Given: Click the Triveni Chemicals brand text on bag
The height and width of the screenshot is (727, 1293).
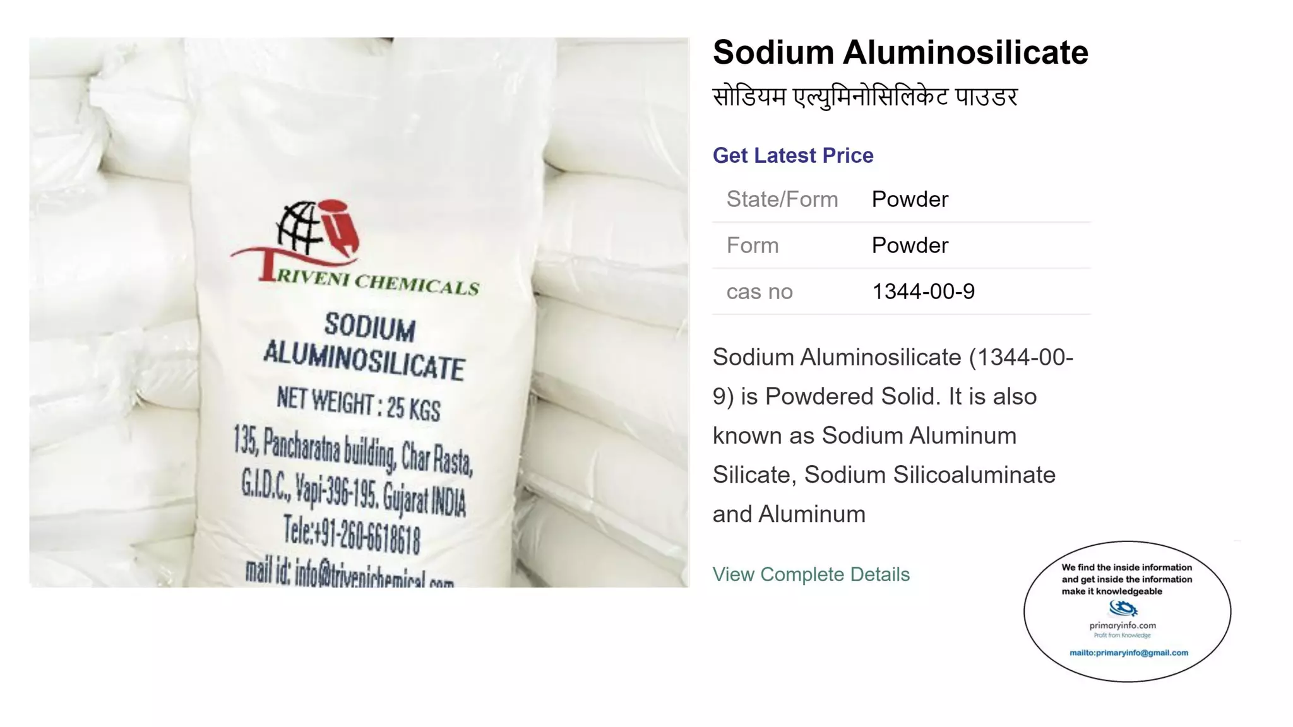Looking at the screenshot, I should tap(371, 280).
